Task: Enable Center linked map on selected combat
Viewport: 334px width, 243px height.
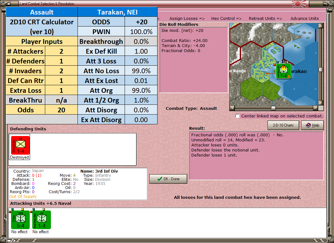Action: pyautogui.click(x=238, y=116)
